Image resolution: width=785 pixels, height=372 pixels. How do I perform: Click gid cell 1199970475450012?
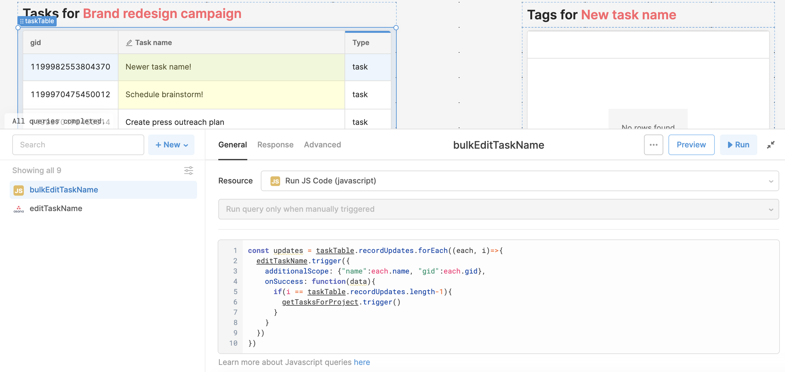71,95
